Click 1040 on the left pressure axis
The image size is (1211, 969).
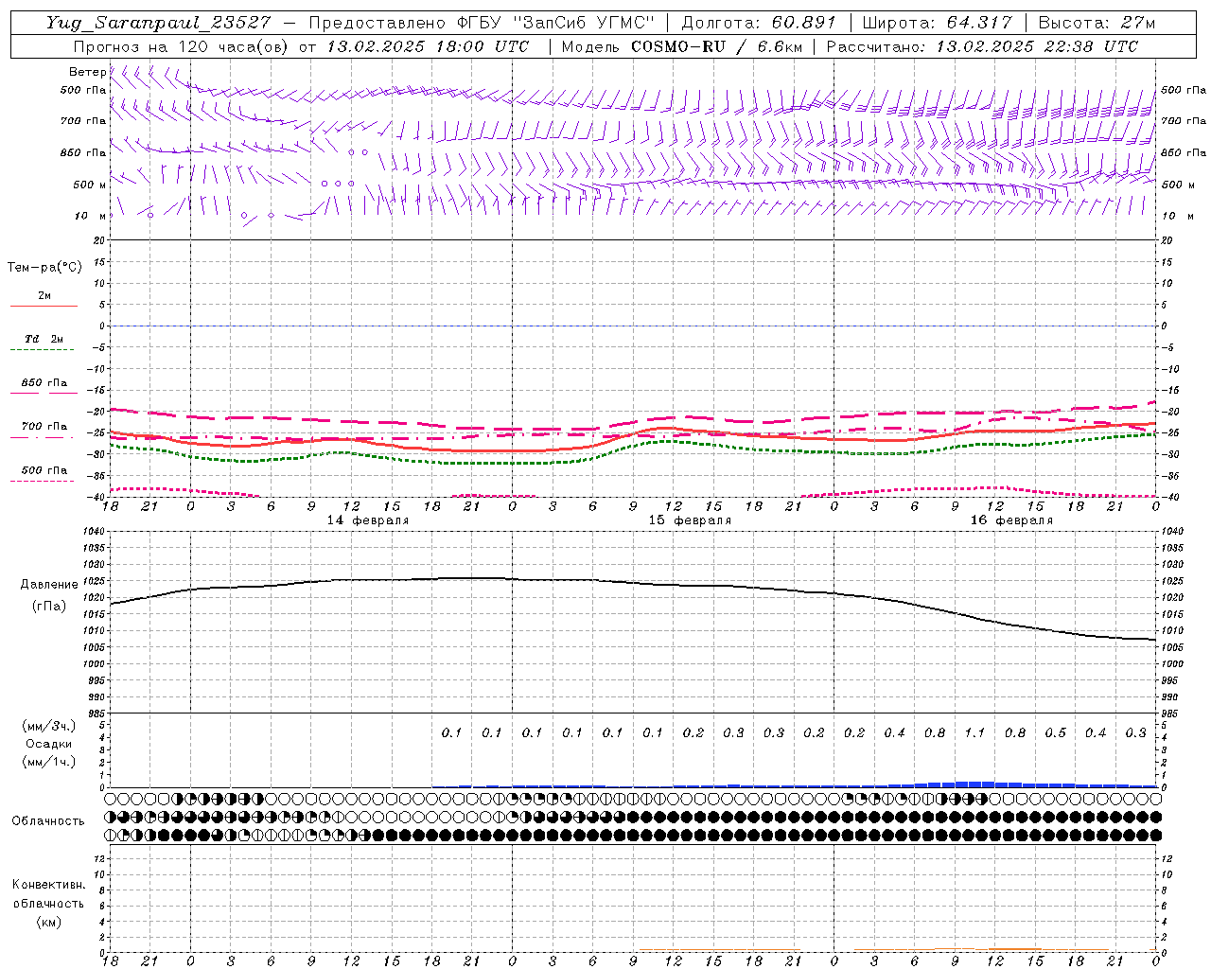[94, 532]
